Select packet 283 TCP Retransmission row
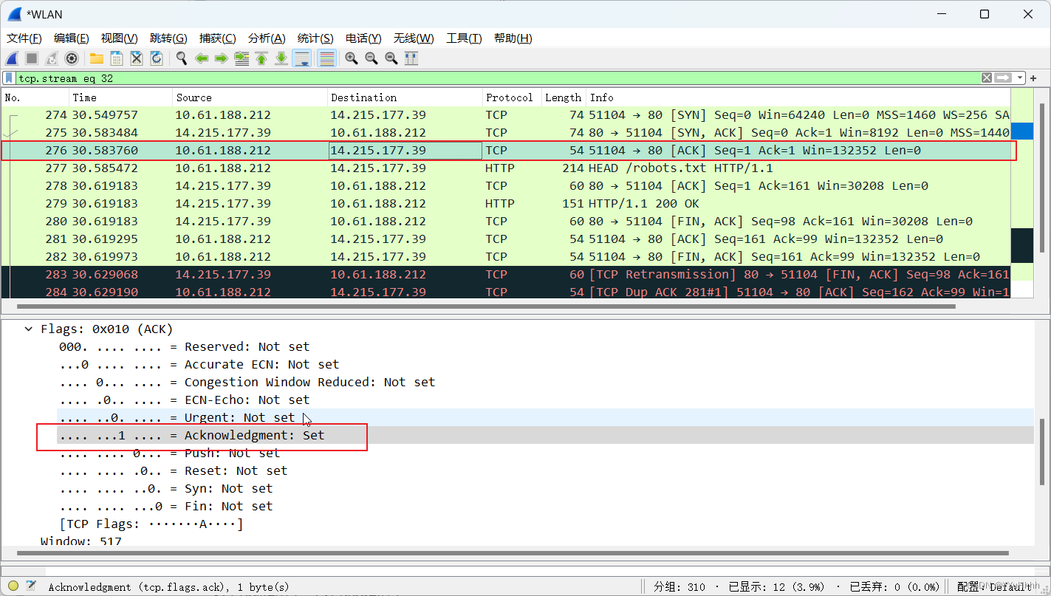1051x596 pixels. pos(506,275)
